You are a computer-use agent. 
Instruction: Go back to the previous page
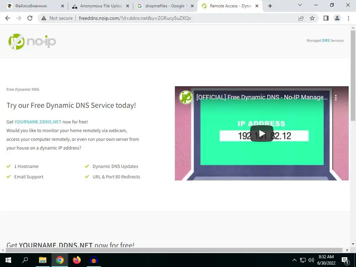point(8,18)
